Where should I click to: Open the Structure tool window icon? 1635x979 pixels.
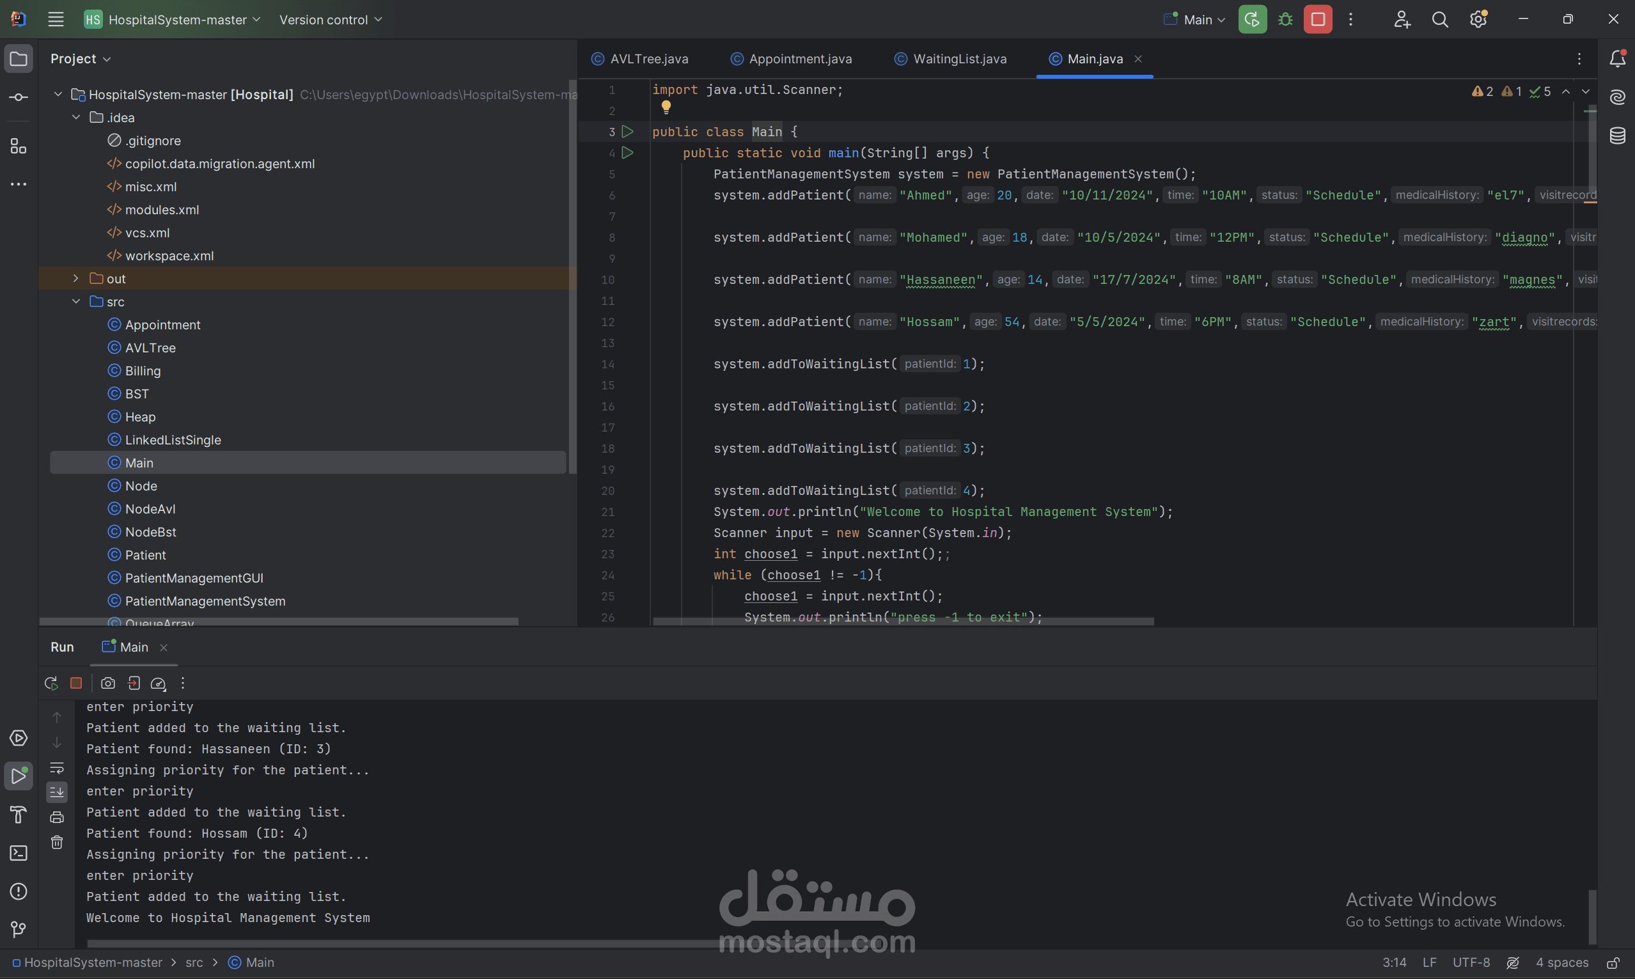pyautogui.click(x=19, y=146)
